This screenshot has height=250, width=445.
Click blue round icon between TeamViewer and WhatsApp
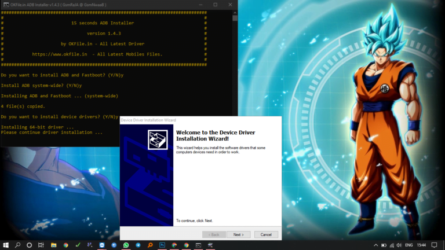114,245
